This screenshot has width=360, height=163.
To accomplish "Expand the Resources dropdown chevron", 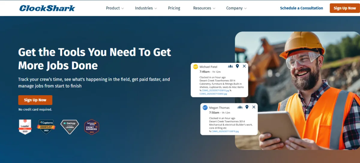I will 214,8.
